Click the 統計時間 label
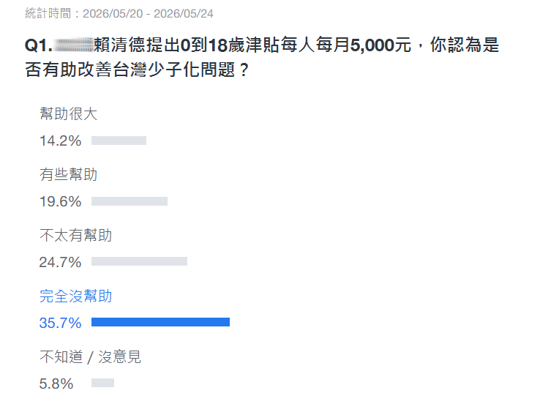Viewport: 540px width, 404px height. pos(48,13)
